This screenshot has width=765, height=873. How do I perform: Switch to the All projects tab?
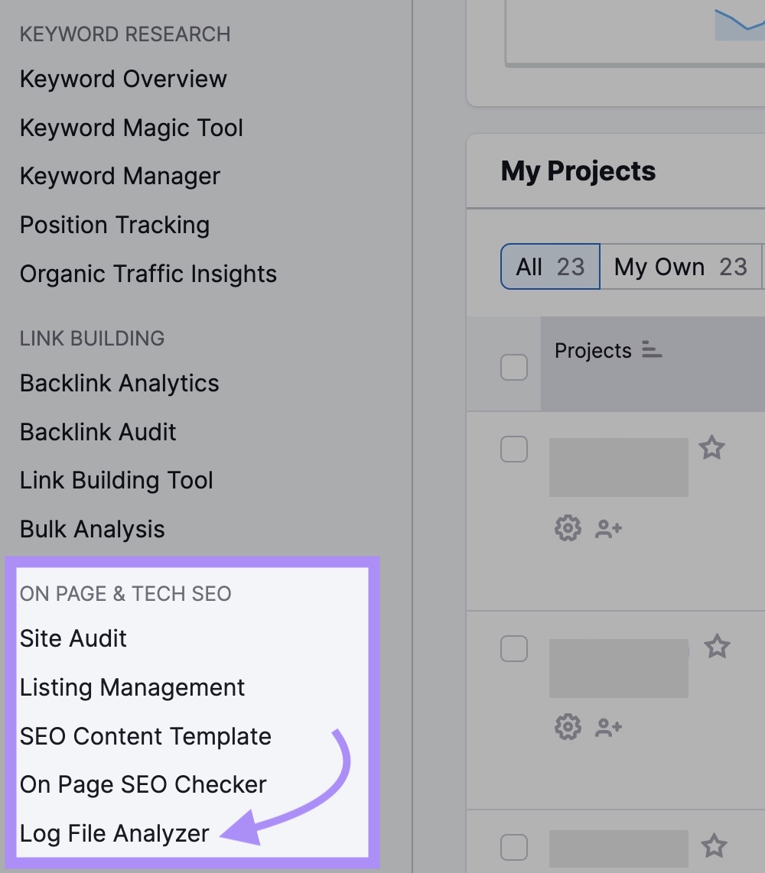point(549,267)
